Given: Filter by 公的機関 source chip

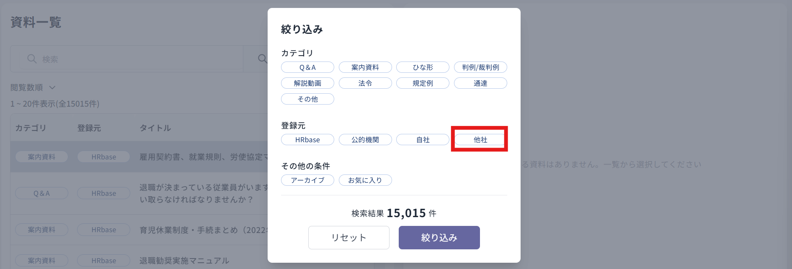Looking at the screenshot, I should [365, 140].
